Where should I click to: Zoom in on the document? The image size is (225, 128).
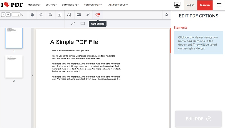50,15
